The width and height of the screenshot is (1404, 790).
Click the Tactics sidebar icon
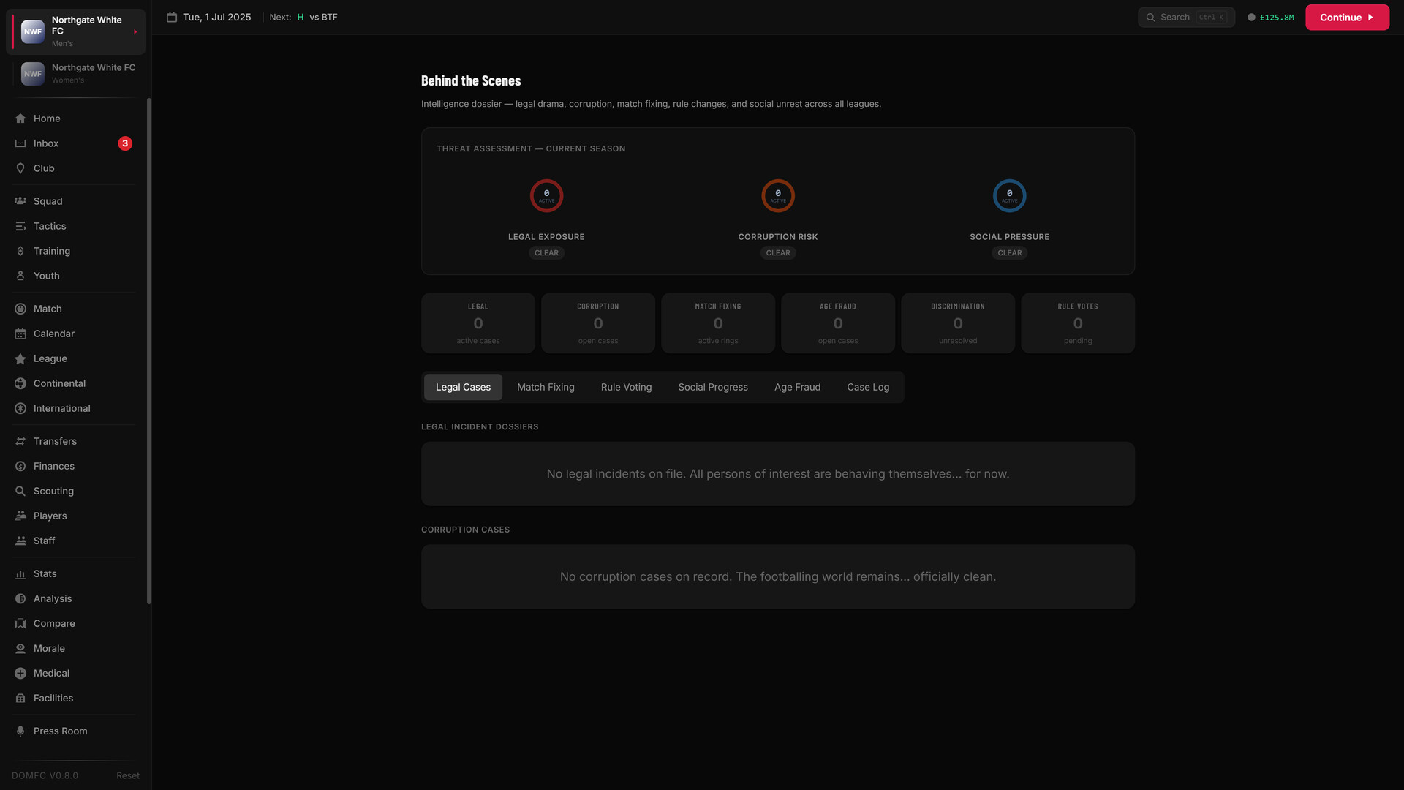(x=20, y=226)
